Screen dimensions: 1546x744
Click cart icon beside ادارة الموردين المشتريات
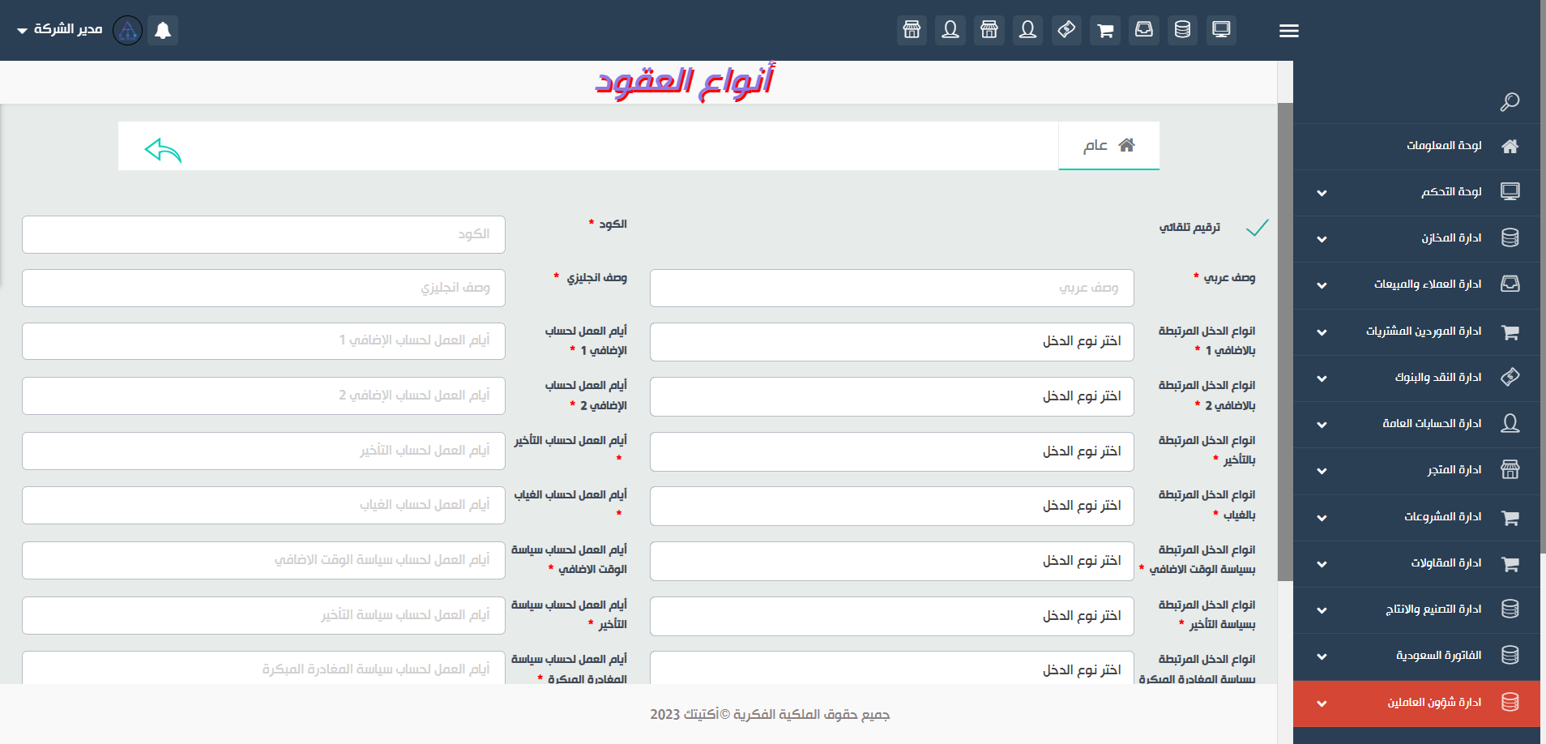coord(1510,331)
